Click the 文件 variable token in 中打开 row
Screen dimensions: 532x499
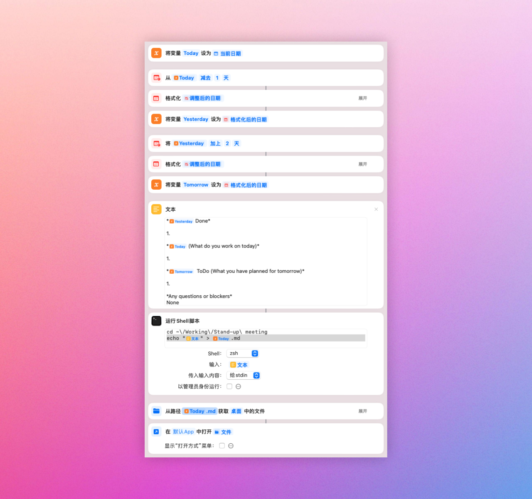pyautogui.click(x=223, y=432)
